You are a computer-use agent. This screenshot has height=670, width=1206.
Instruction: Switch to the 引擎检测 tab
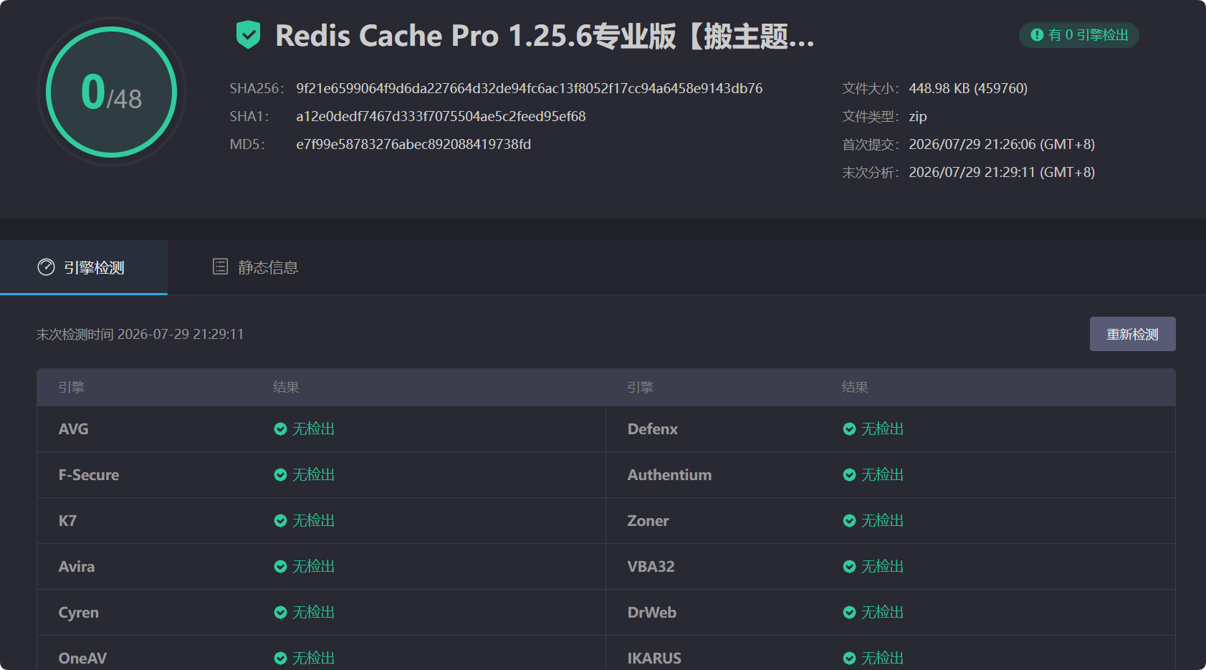point(84,267)
